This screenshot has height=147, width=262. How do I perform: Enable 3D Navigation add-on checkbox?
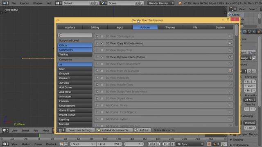coord(102,36)
